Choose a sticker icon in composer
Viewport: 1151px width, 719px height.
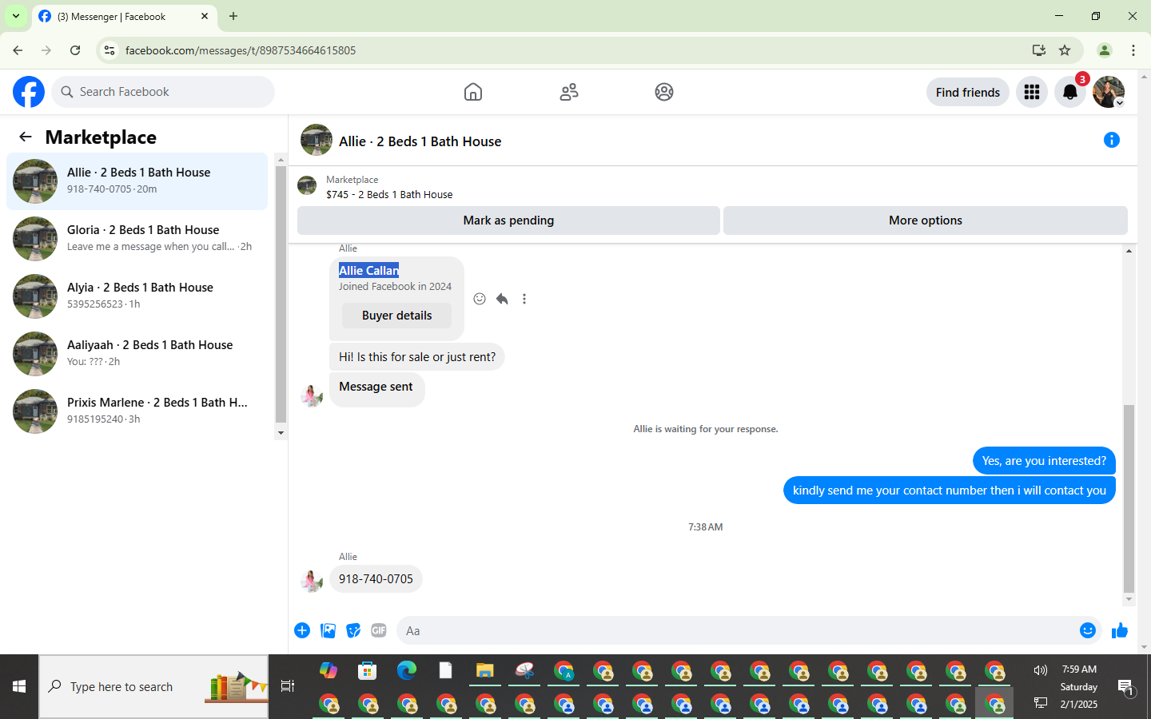click(x=353, y=630)
